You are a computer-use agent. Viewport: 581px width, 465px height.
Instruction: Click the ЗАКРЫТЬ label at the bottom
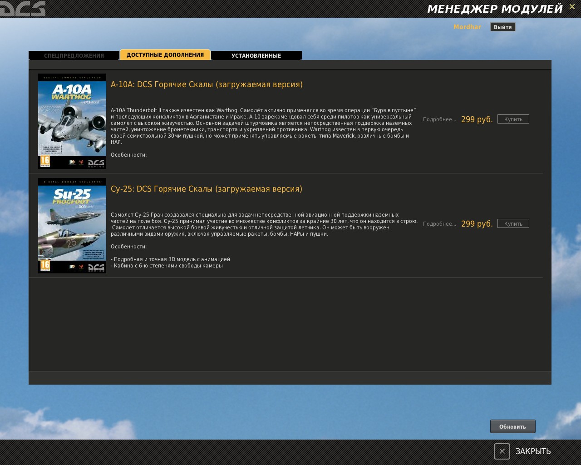[533, 451]
